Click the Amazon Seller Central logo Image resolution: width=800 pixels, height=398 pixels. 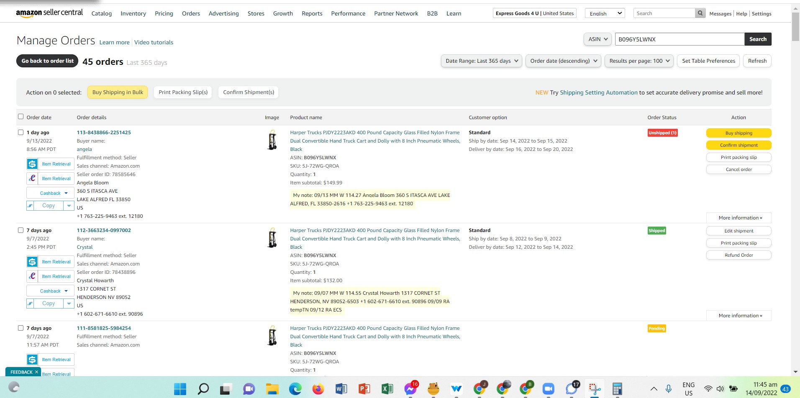click(49, 13)
